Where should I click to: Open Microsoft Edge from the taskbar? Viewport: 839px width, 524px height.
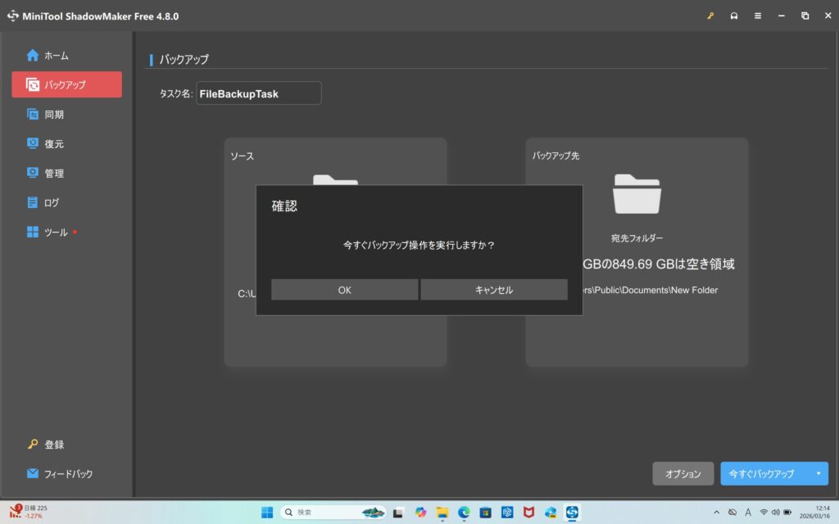coord(464,513)
